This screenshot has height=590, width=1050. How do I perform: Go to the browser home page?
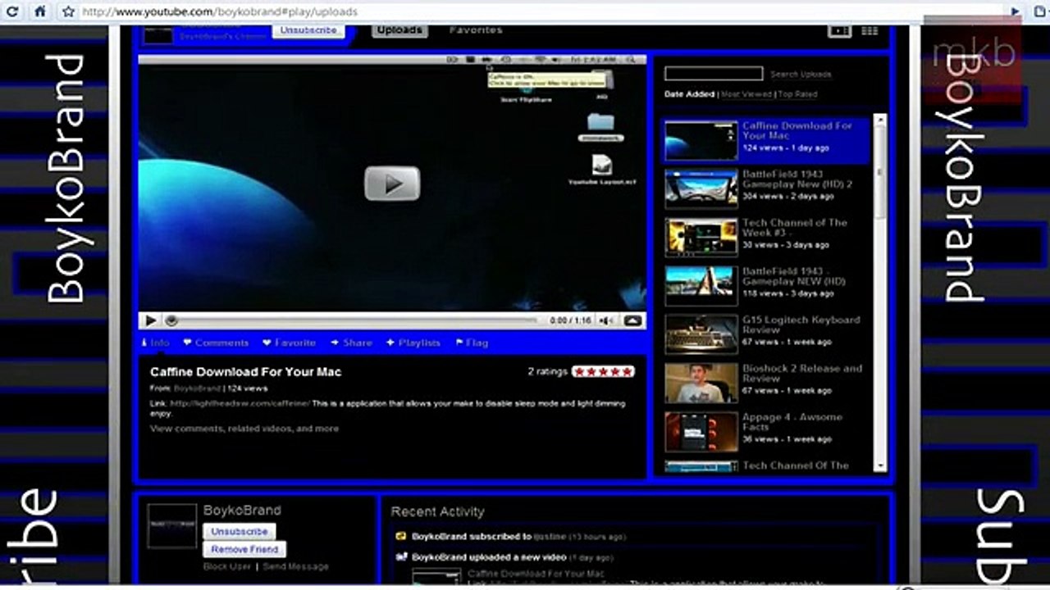[40, 11]
